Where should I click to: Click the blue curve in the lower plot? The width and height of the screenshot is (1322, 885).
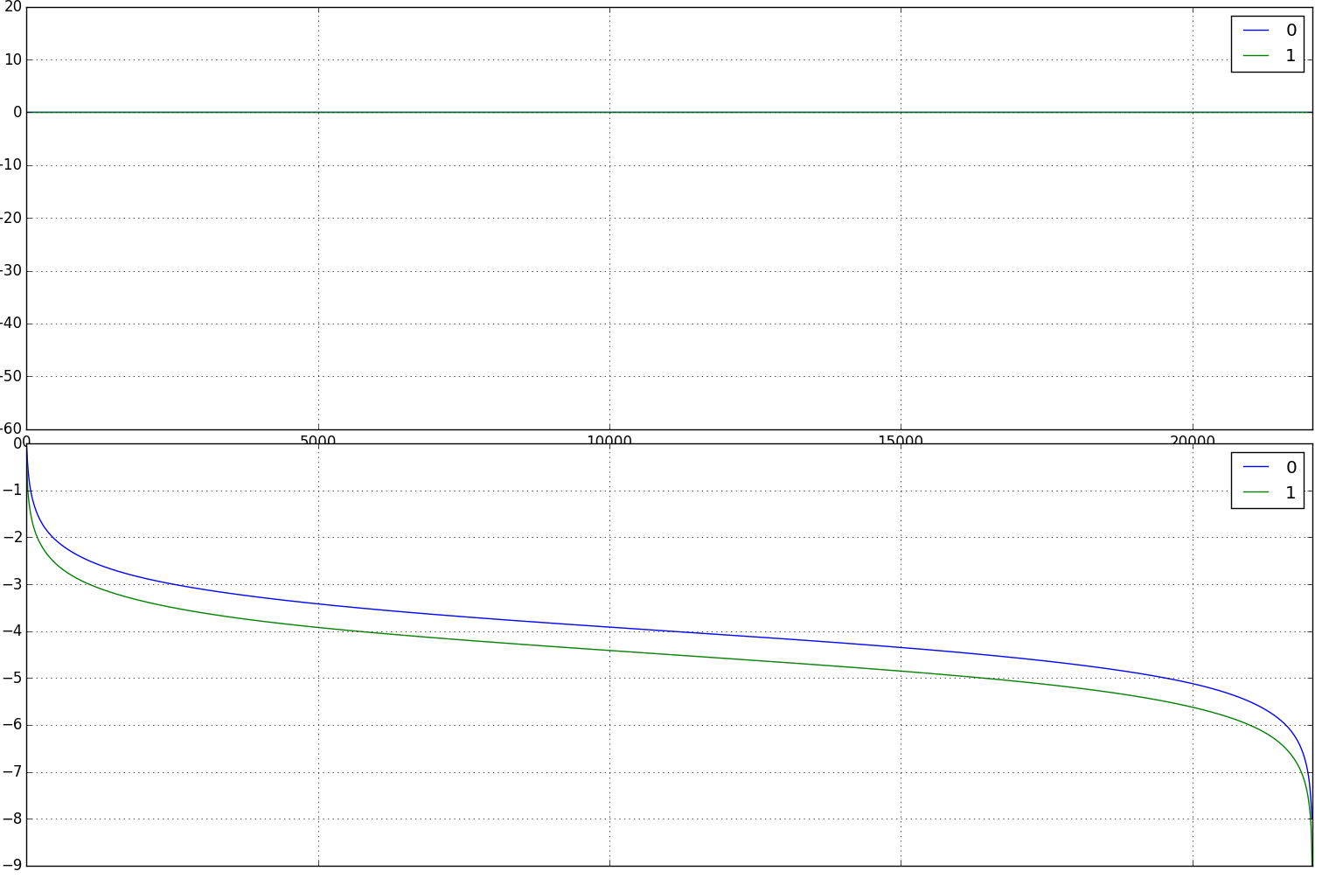(609, 627)
